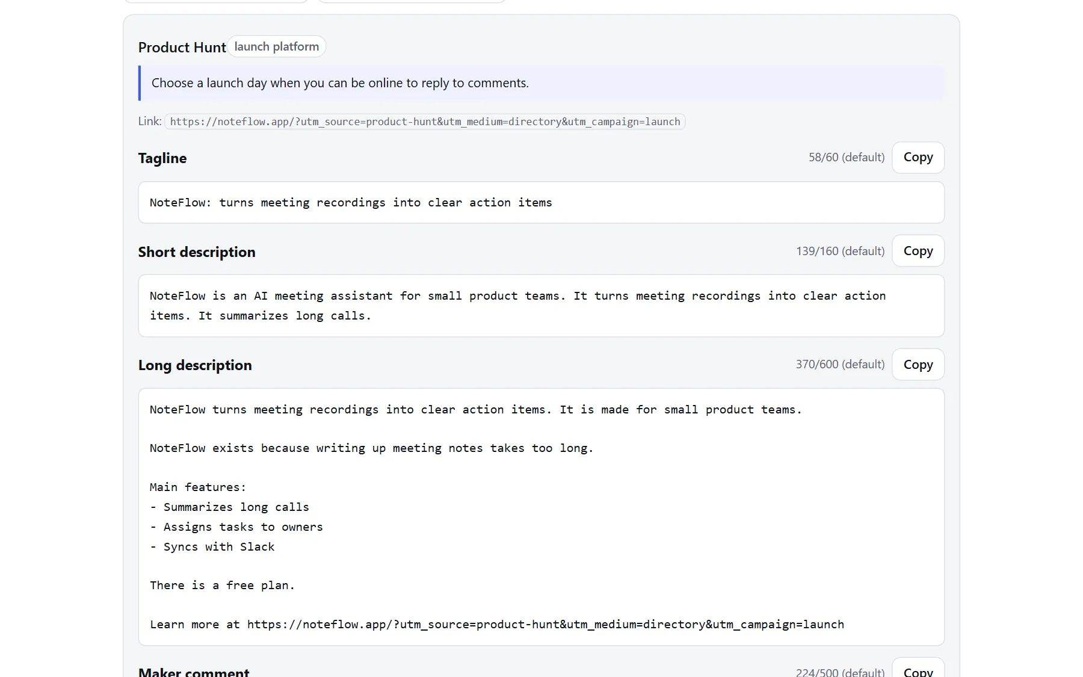Click the 'Syncs with Slack' line

pos(212,547)
